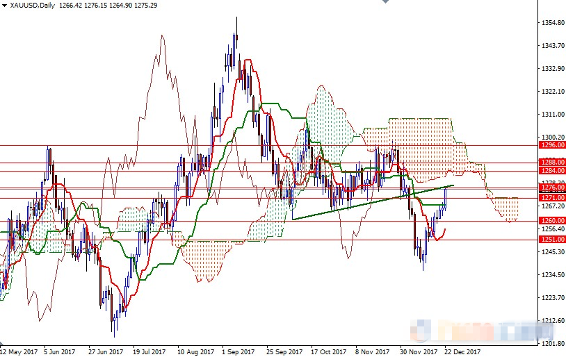This screenshot has width=566, height=357.
Task: Click the 17 Oct 2017 date label
Action: 326,352
